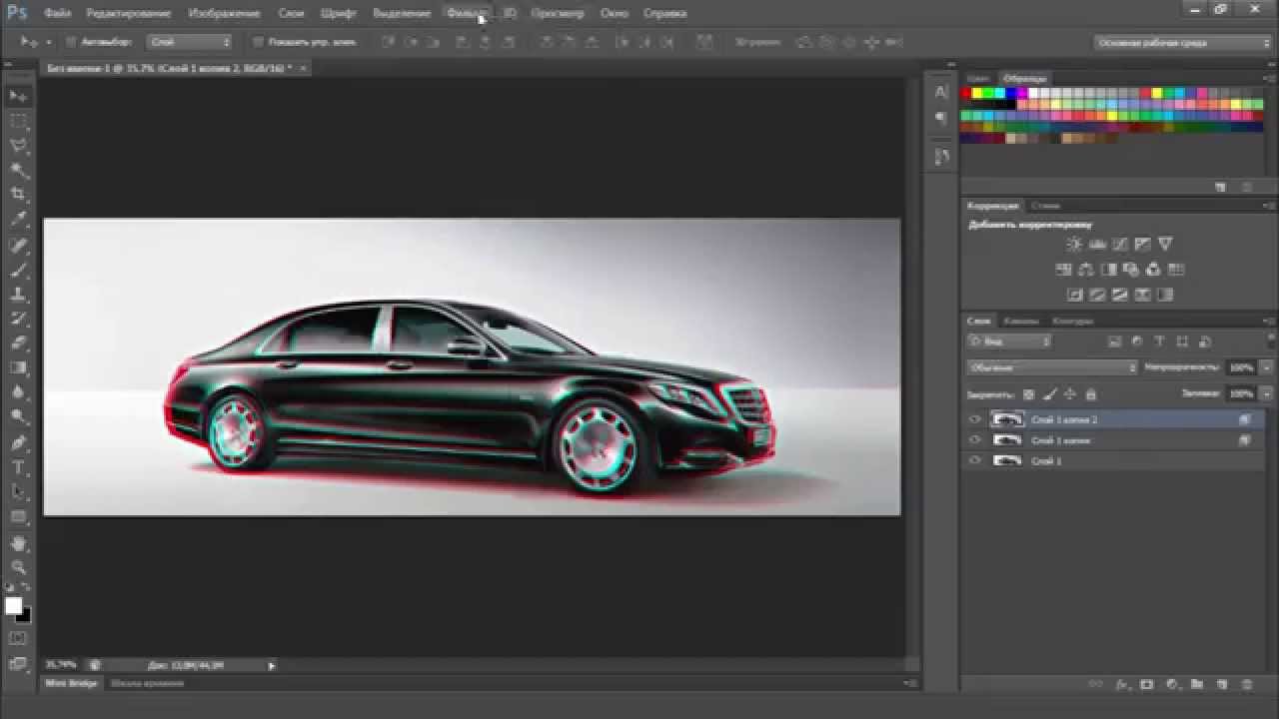The image size is (1279, 719).
Task: Select the Horizontal Type tool
Action: click(x=18, y=467)
